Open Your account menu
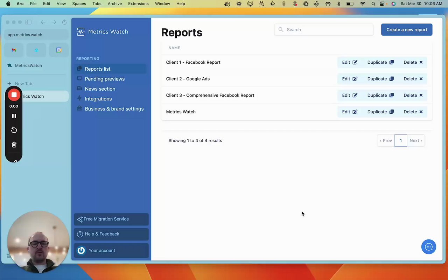The height and width of the screenshot is (280, 448). click(111, 251)
